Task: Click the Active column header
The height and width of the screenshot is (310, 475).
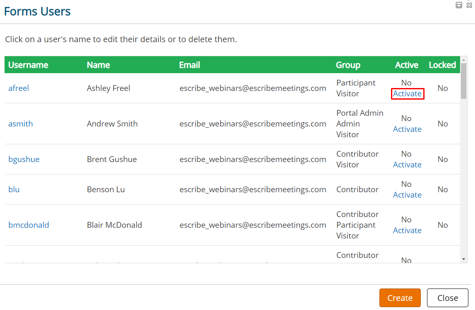Action: click(407, 65)
